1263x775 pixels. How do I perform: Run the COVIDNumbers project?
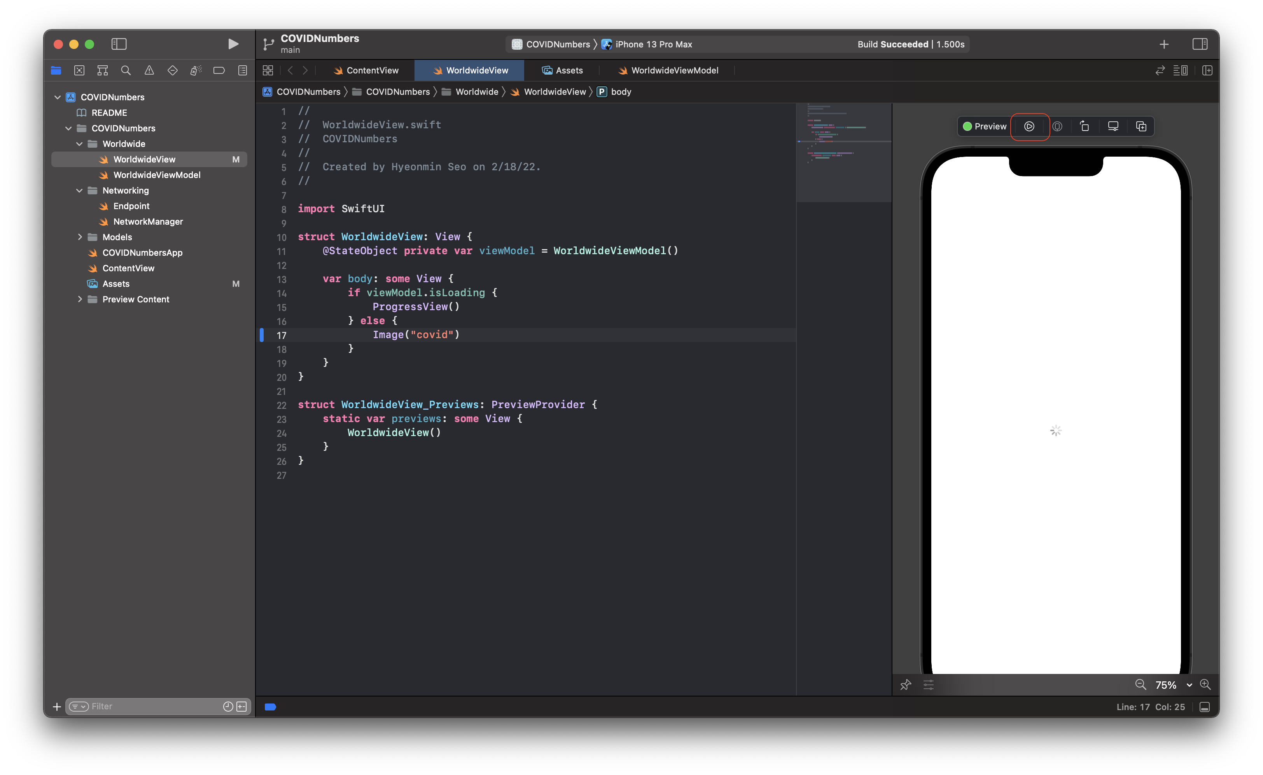(x=233, y=44)
